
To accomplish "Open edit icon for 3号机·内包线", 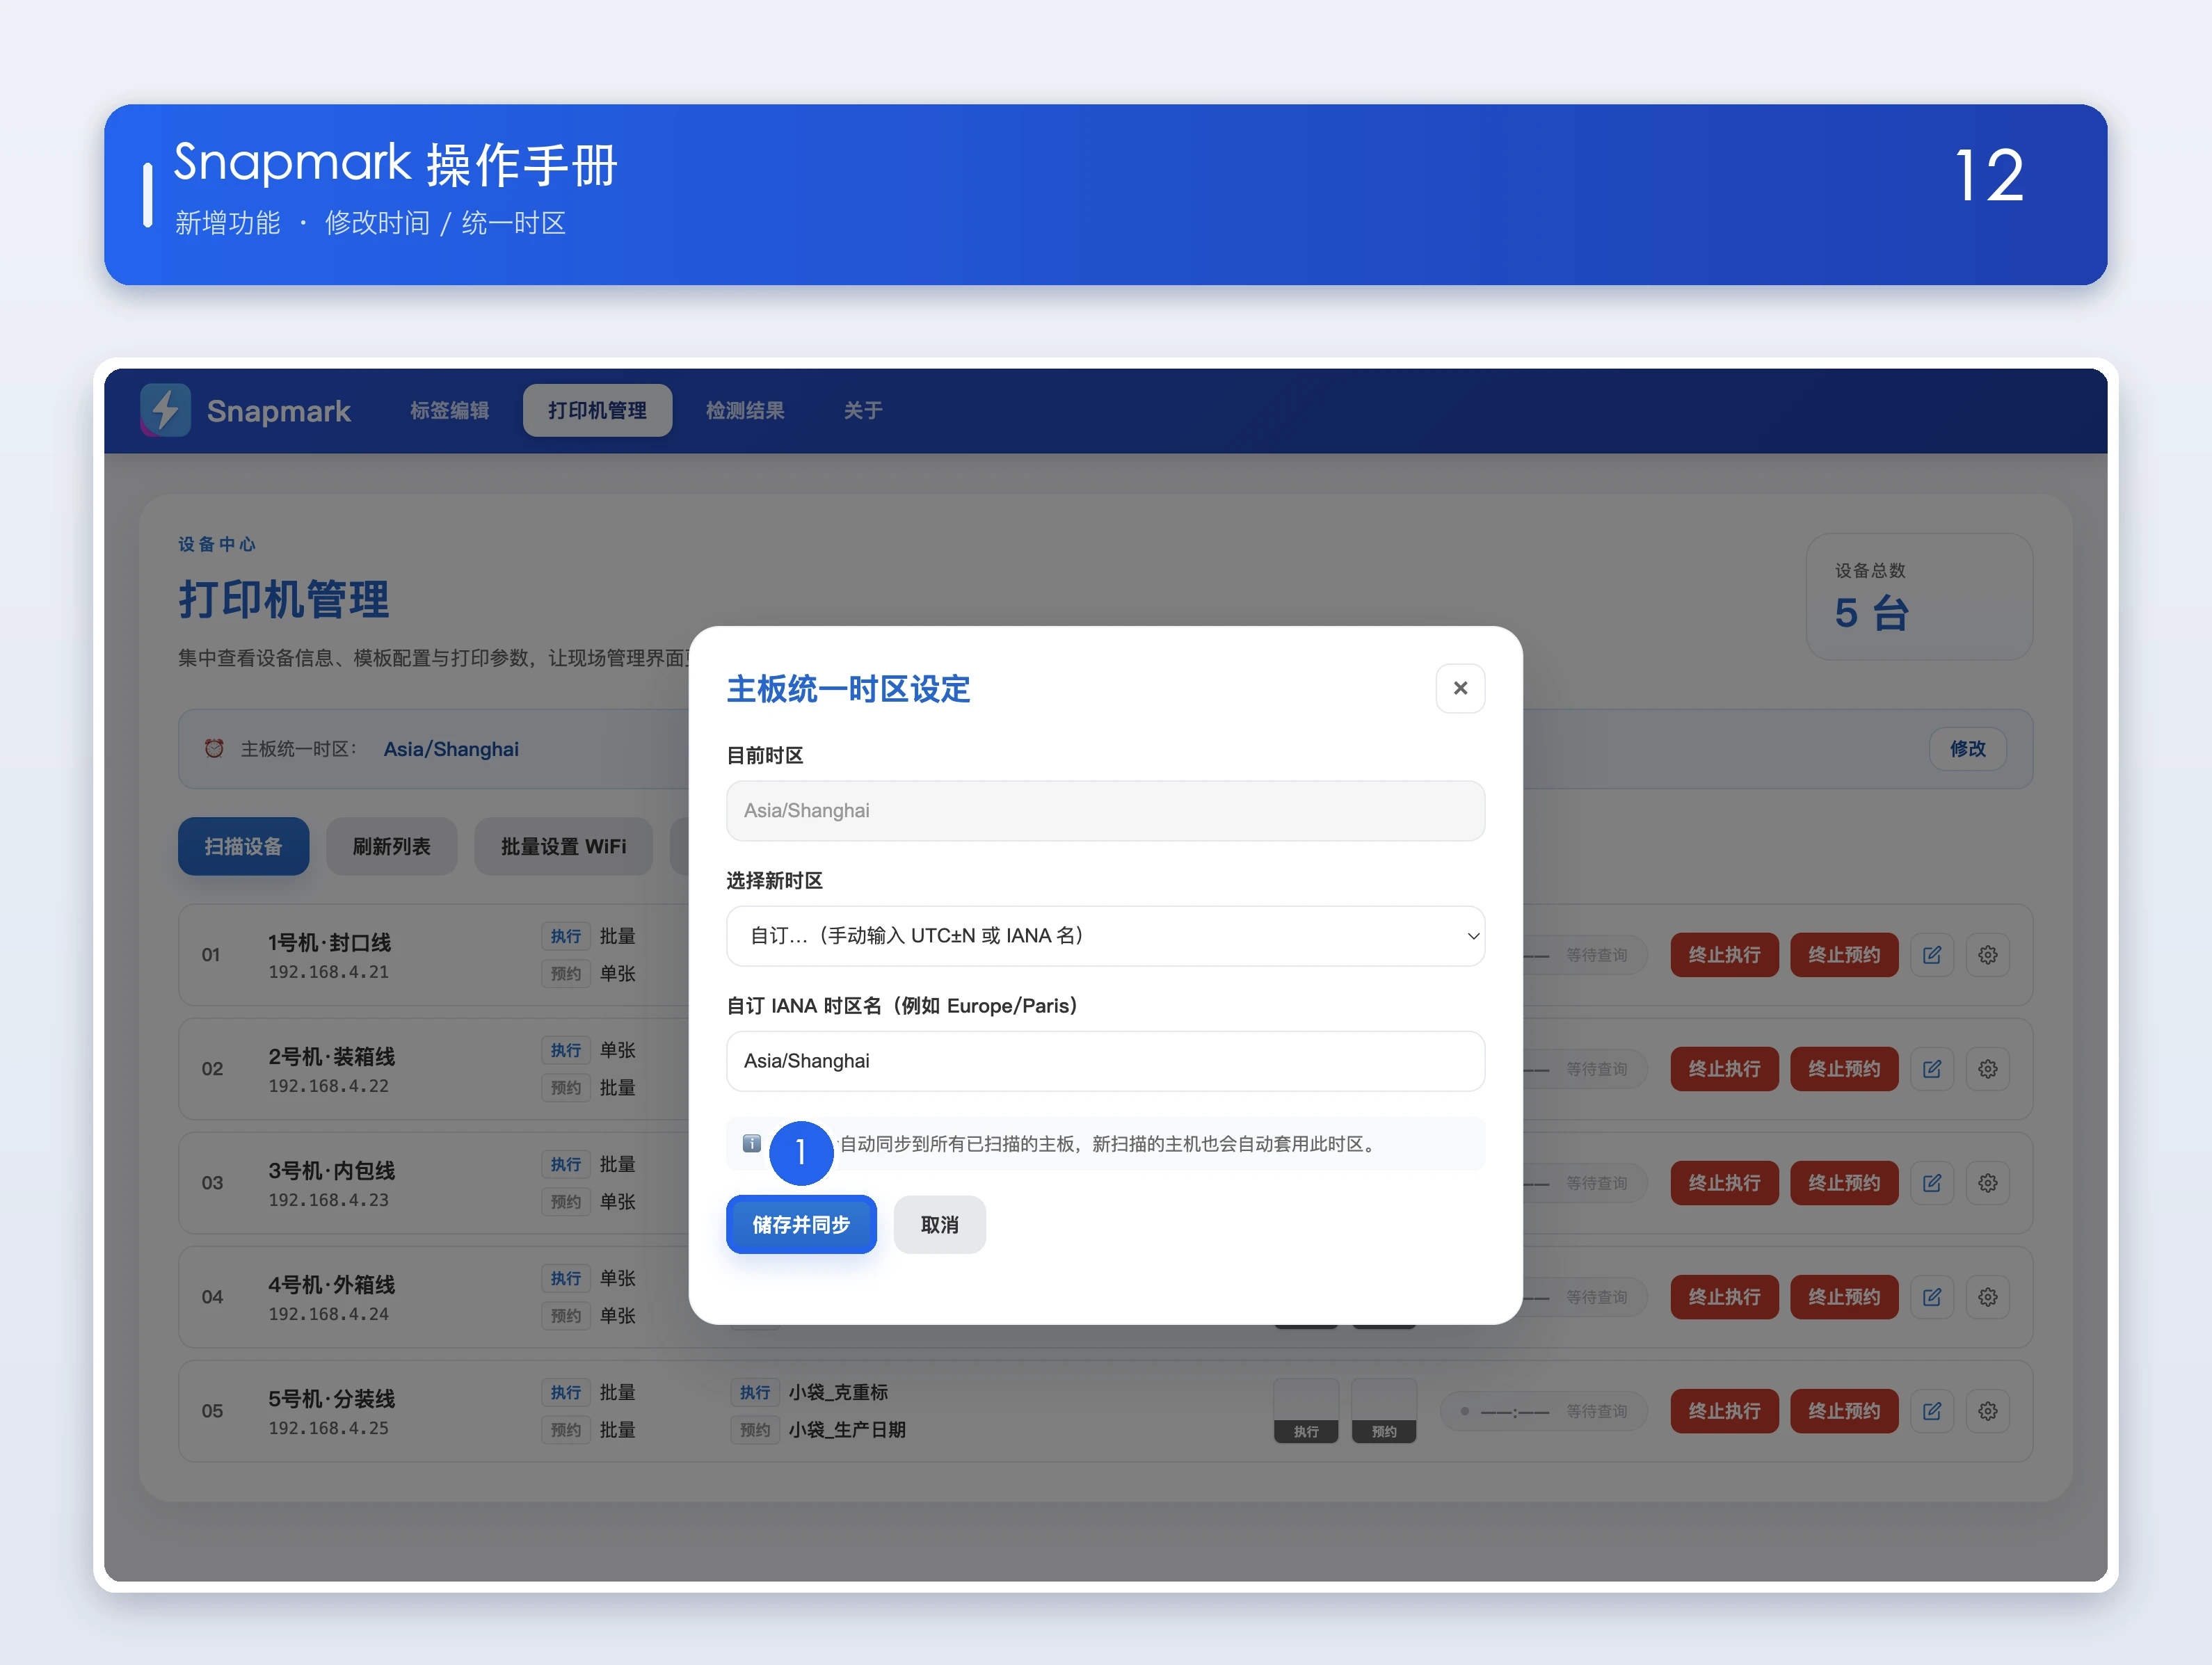I will tap(1932, 1183).
